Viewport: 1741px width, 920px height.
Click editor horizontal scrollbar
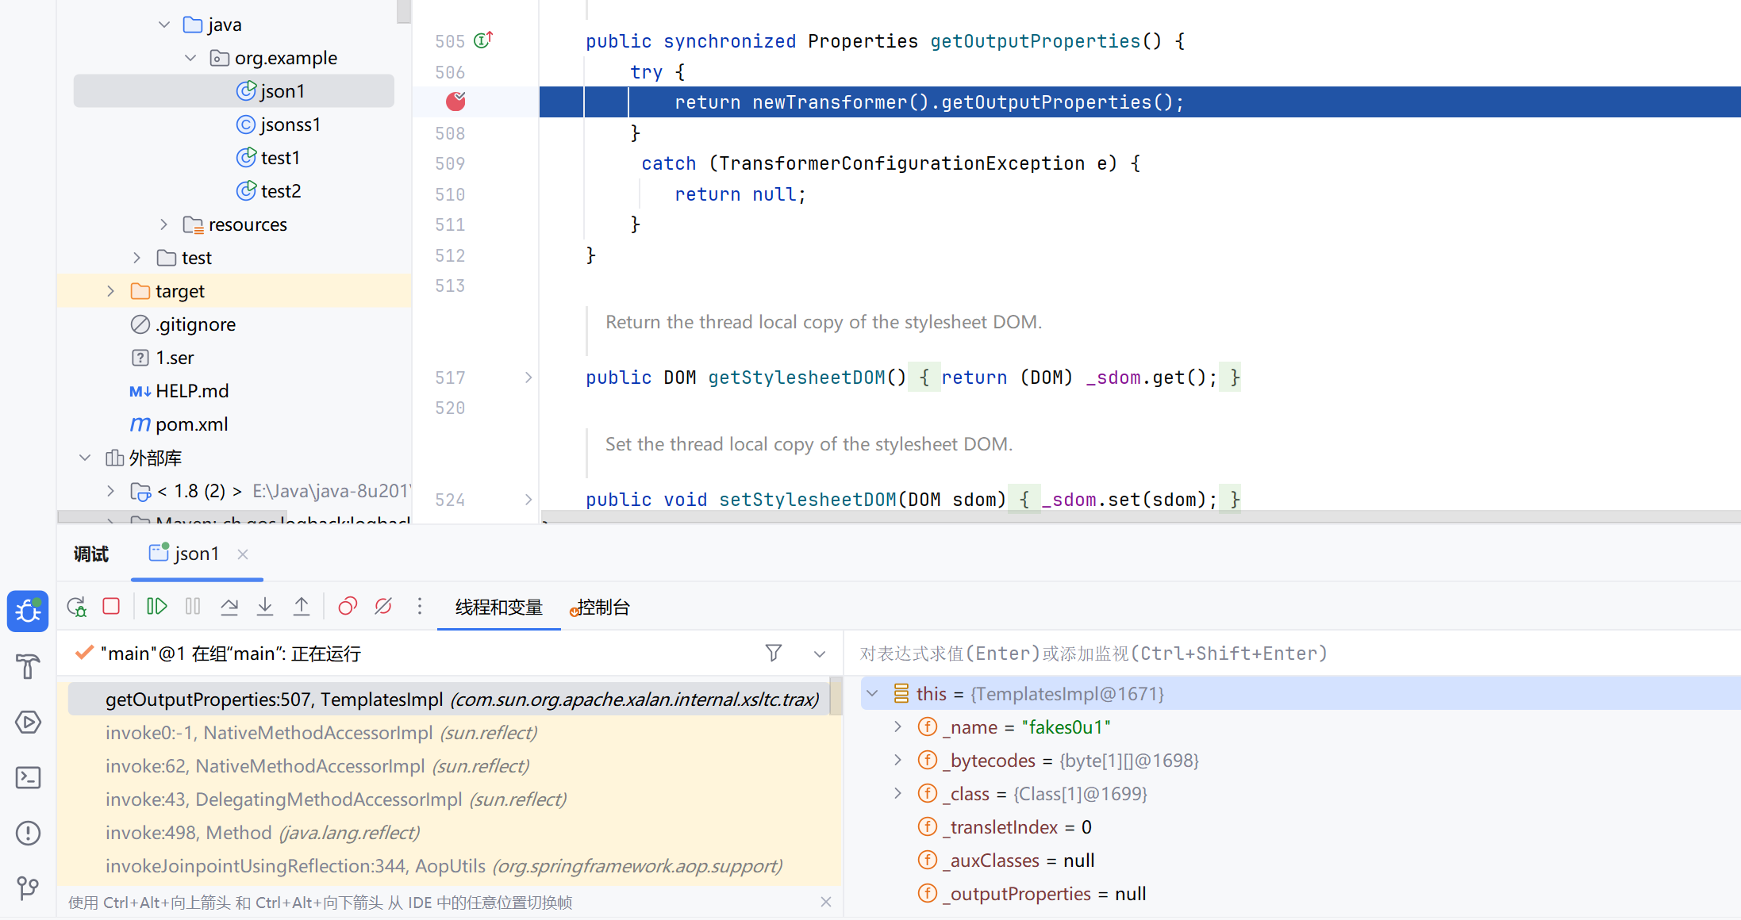(1140, 516)
